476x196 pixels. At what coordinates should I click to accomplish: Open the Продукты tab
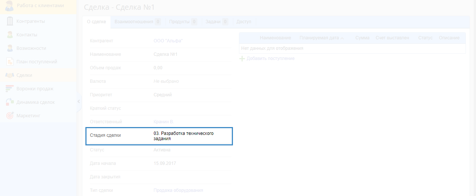(x=179, y=22)
